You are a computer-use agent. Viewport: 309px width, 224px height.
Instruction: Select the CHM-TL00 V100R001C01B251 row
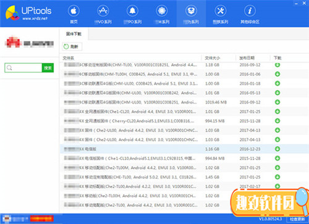click(185, 65)
